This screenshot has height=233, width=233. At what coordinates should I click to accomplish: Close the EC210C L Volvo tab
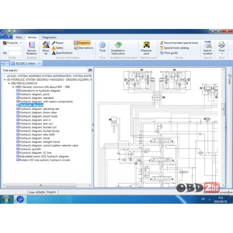[x=39, y=63]
